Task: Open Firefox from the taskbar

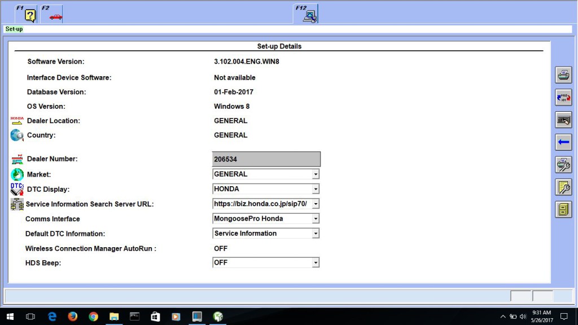Action: 72,317
